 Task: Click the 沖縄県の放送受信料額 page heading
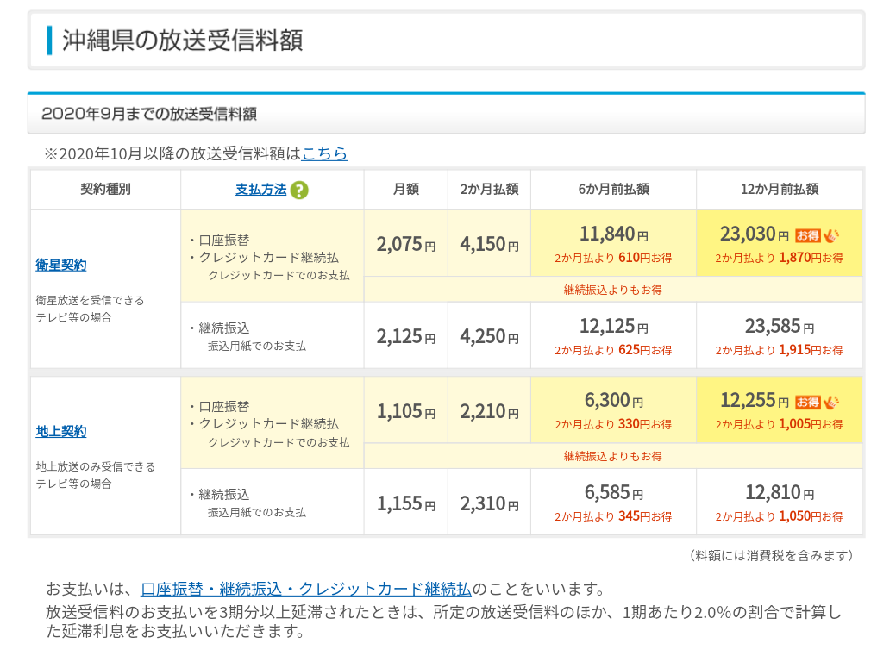(183, 40)
